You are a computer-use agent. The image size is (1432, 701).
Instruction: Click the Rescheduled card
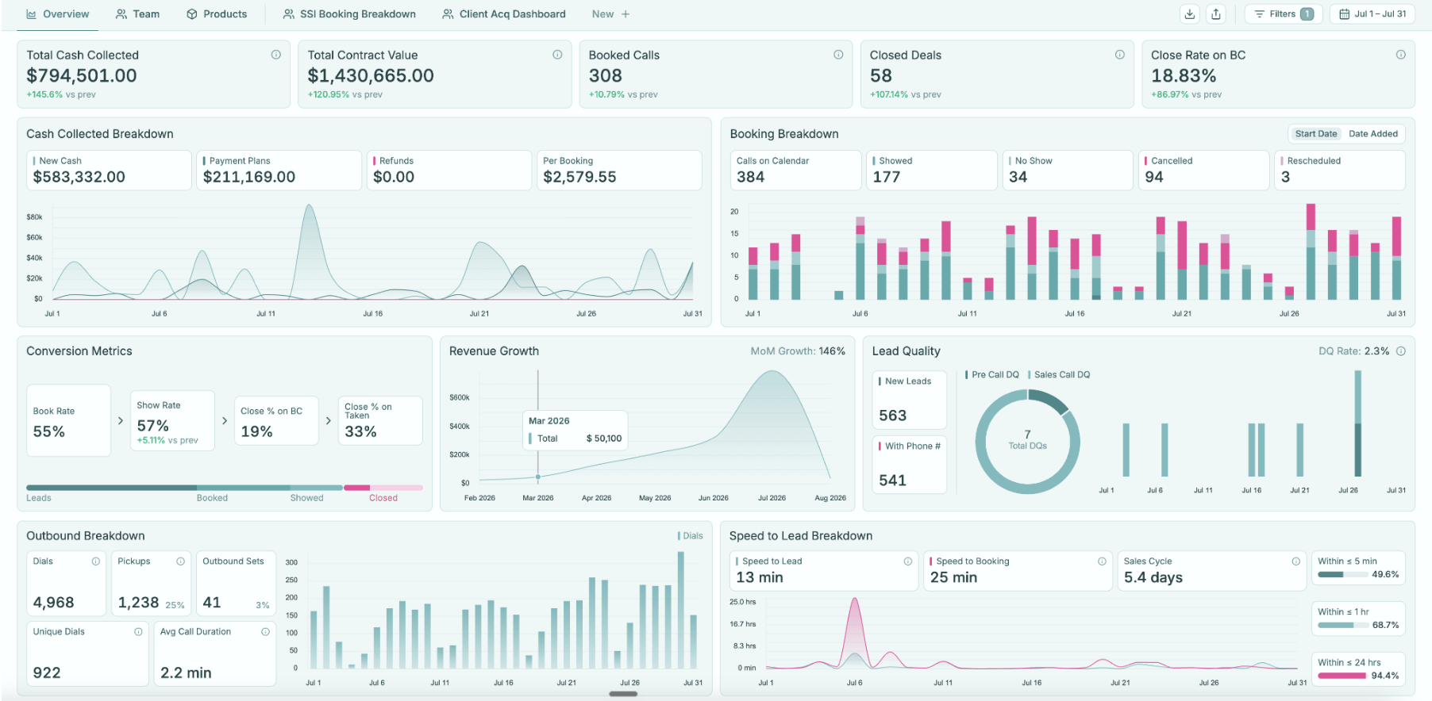coord(1340,170)
